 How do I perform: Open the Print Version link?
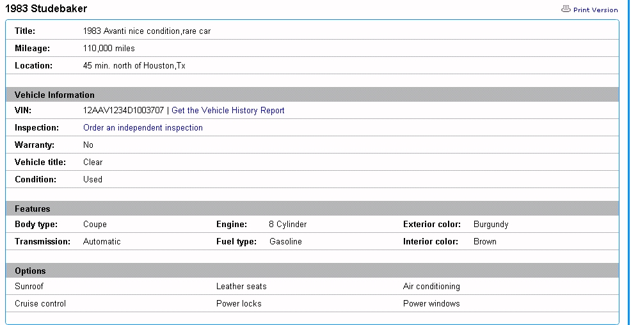(595, 10)
